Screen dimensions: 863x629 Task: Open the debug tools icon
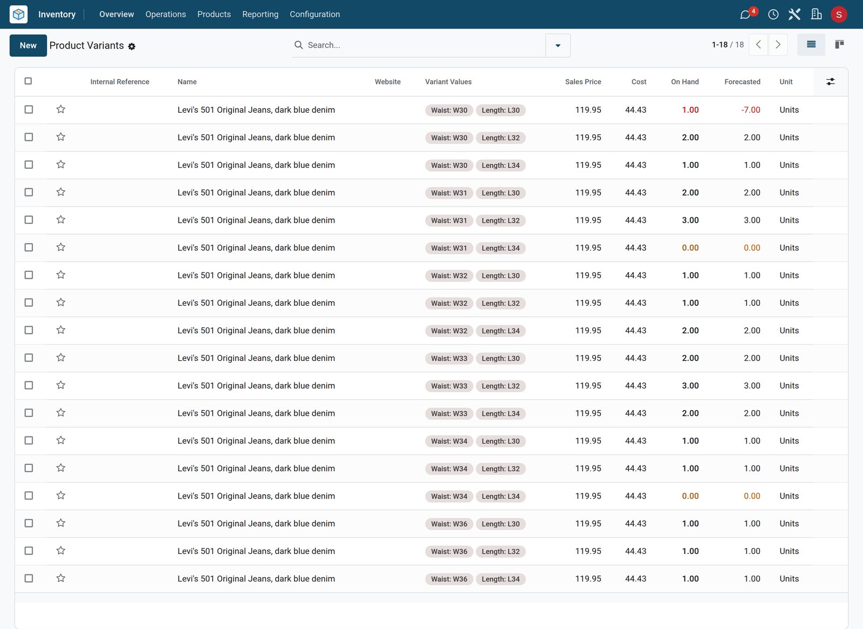click(794, 15)
